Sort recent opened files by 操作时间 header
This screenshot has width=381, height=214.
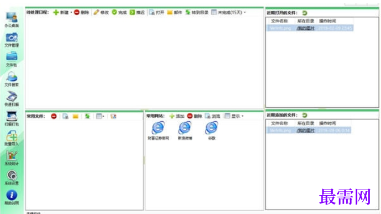coord(327,21)
